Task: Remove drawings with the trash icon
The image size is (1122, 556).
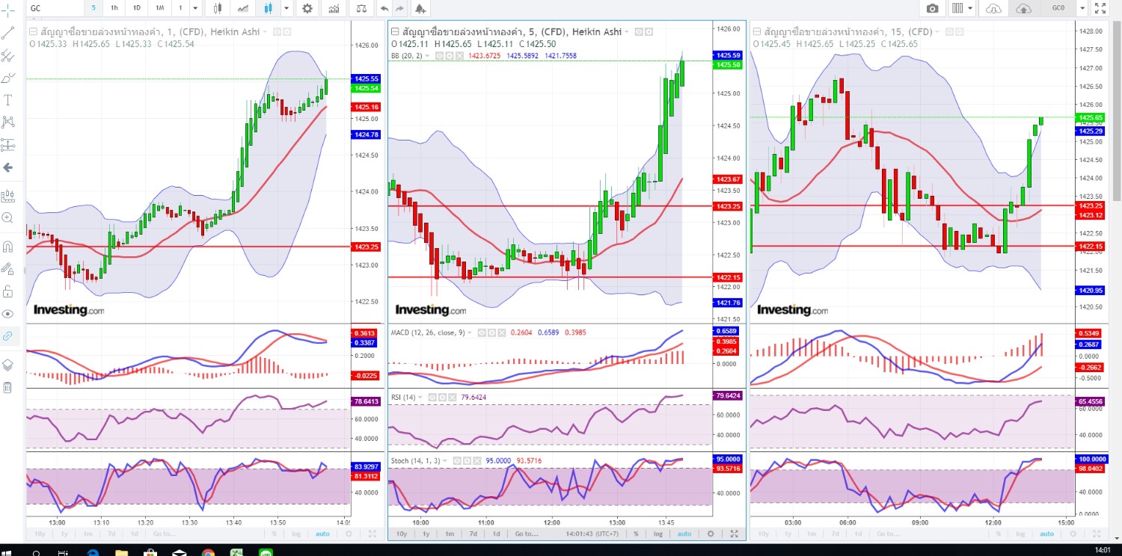Action: (x=8, y=387)
